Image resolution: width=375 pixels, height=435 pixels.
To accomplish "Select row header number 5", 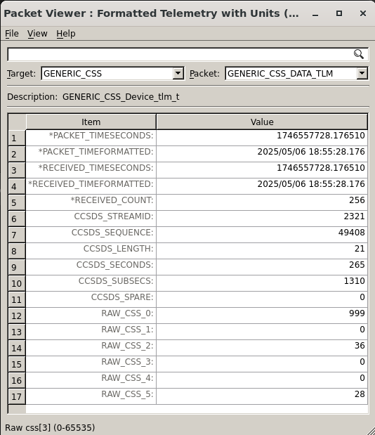I will point(17,202).
